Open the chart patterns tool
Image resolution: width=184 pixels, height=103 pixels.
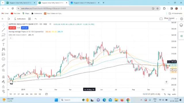[3, 49]
